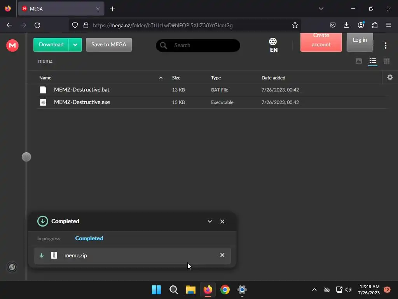Open column settings gear icon
The width and height of the screenshot is (398, 299).
[390, 77]
